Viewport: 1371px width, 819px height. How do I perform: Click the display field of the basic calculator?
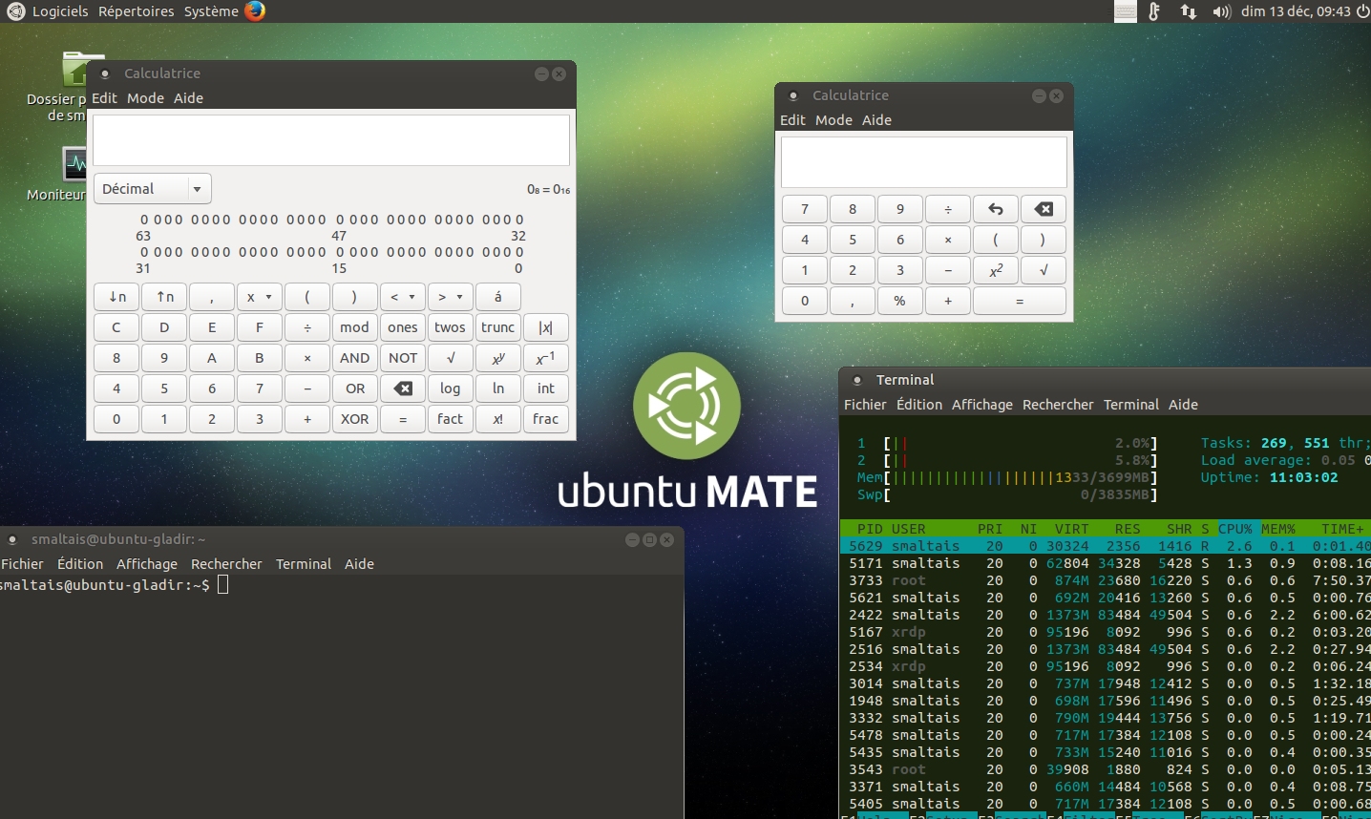923,162
